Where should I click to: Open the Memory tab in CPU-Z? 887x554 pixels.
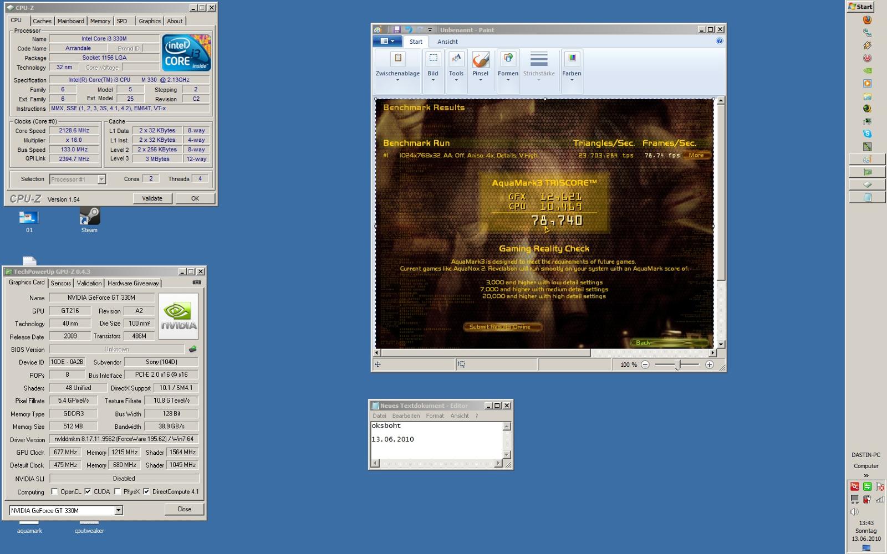click(x=100, y=21)
